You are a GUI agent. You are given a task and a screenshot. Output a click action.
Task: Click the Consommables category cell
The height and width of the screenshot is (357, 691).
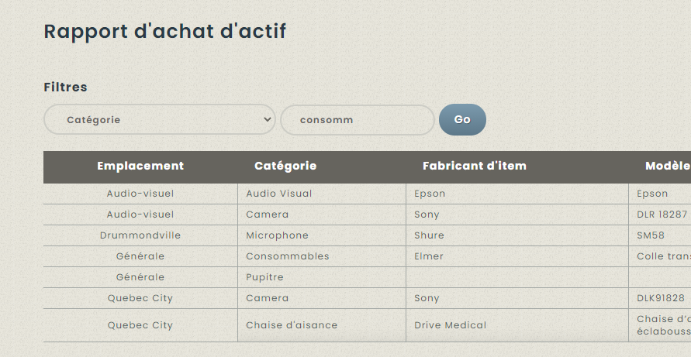click(x=288, y=256)
